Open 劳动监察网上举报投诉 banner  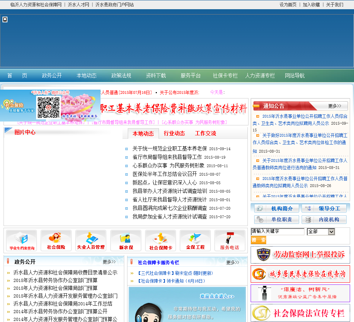click(x=300, y=255)
